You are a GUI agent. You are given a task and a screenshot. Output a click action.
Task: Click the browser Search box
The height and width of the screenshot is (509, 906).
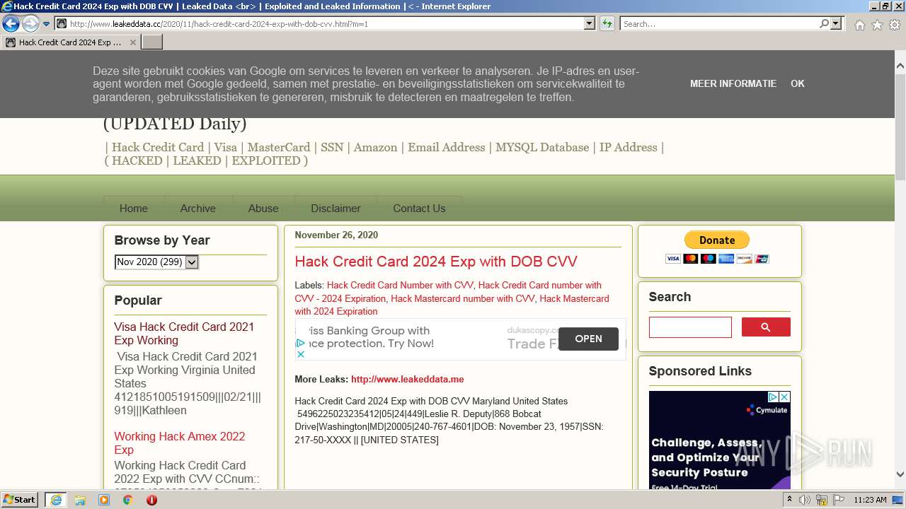(719, 23)
